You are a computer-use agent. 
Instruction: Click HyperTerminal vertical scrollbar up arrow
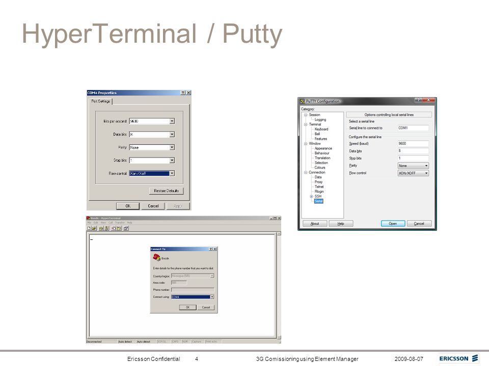tap(279, 233)
